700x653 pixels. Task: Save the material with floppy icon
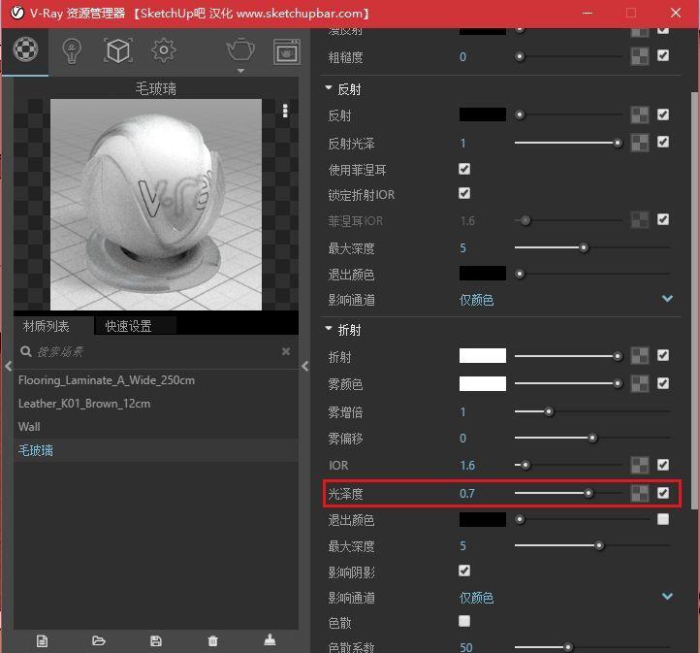coord(156,641)
